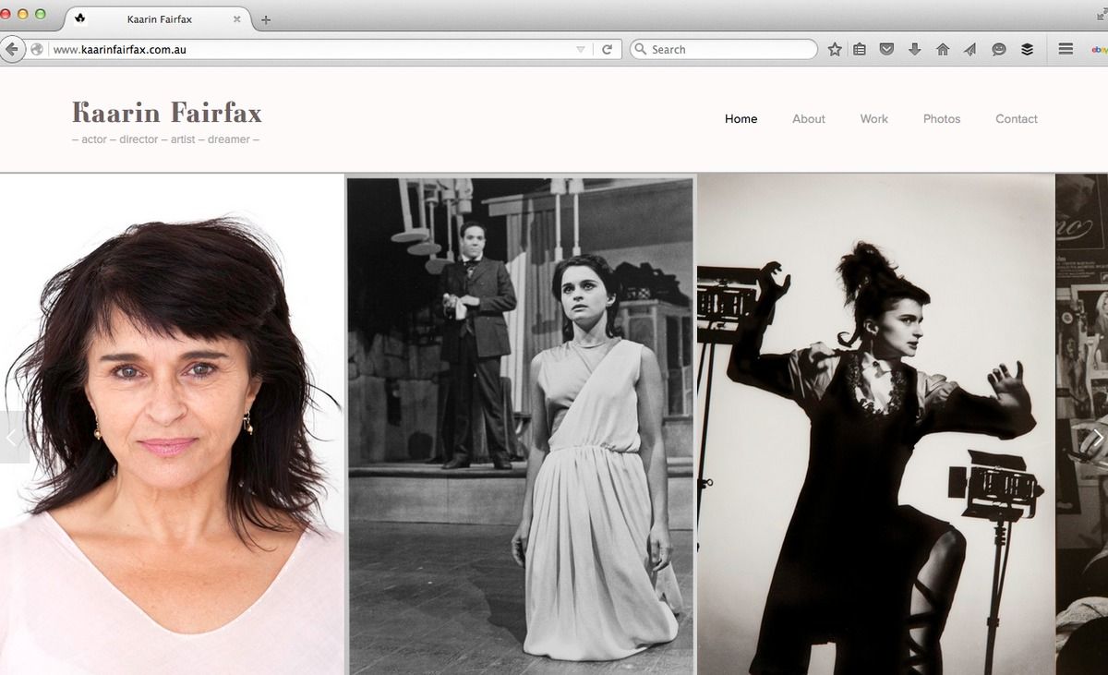Viewport: 1108px width, 675px height.
Task: Show previous slide with left arrow
Action: [x=12, y=438]
